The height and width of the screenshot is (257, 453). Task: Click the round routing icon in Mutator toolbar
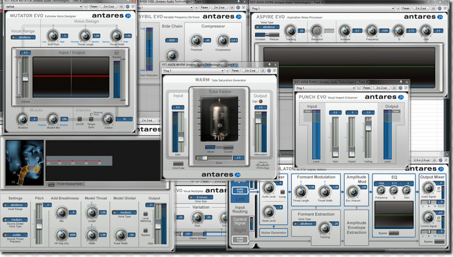[128, 6]
